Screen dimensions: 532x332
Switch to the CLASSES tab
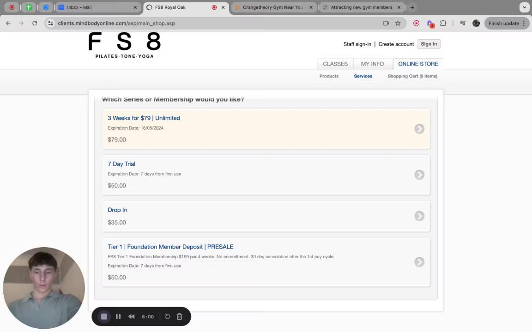(335, 64)
